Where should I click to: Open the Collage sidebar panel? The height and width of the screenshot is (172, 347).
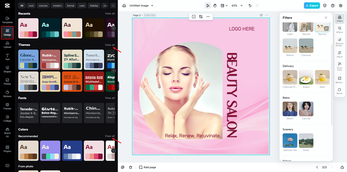7,119
